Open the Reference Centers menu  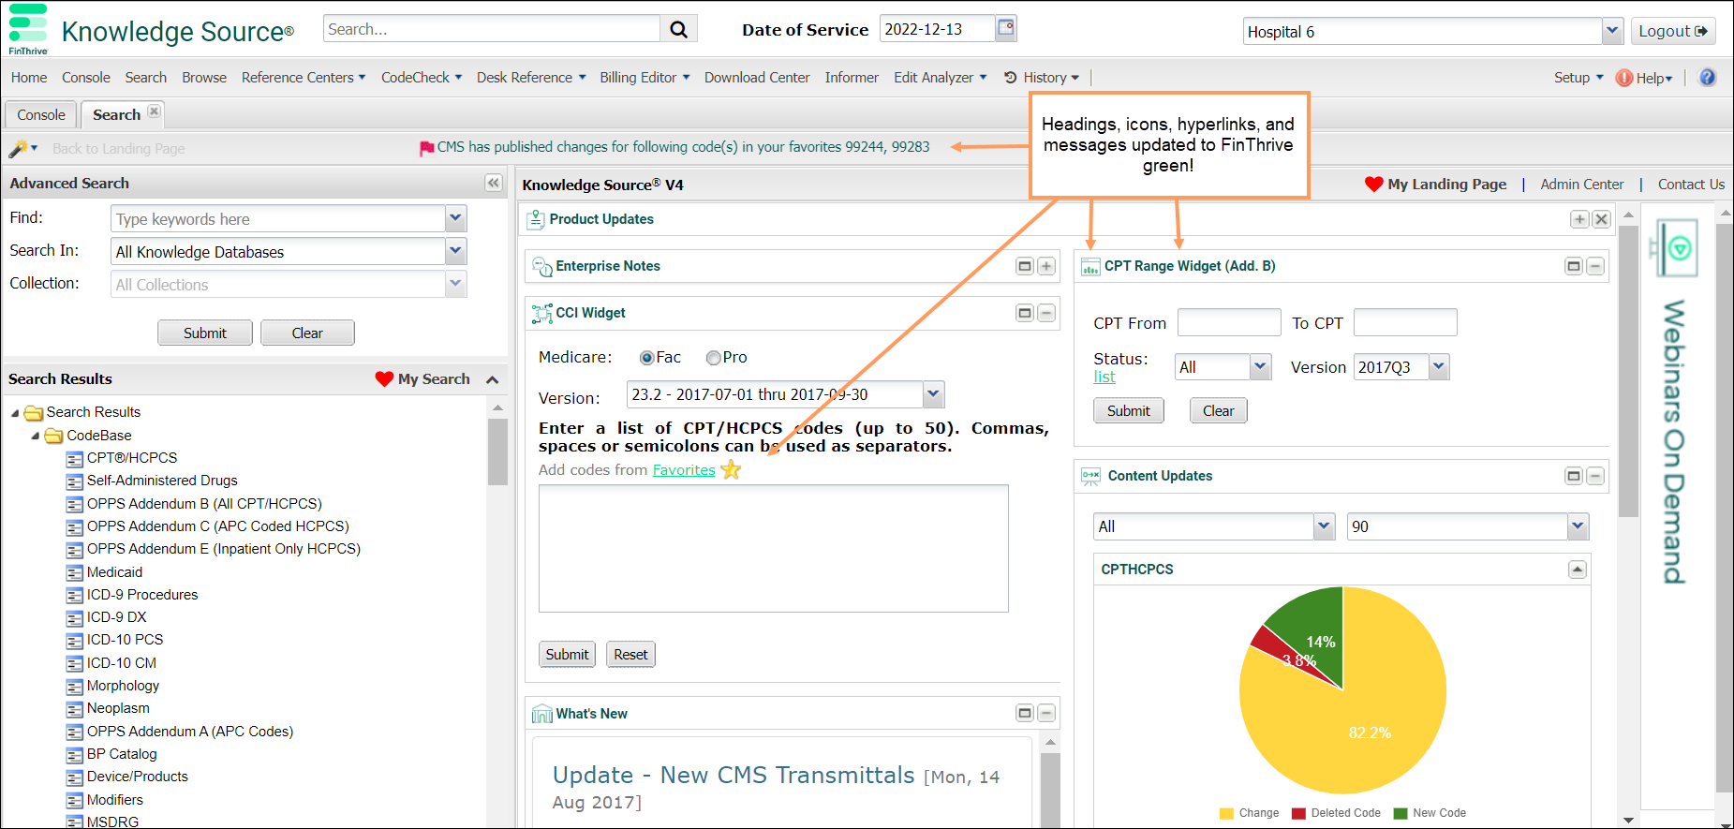[303, 78]
